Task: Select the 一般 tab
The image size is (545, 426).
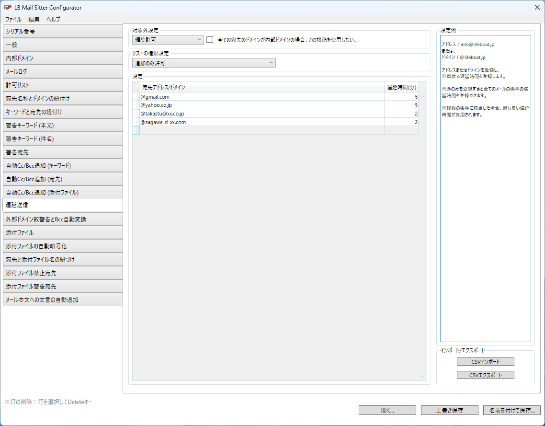Action: [x=63, y=45]
